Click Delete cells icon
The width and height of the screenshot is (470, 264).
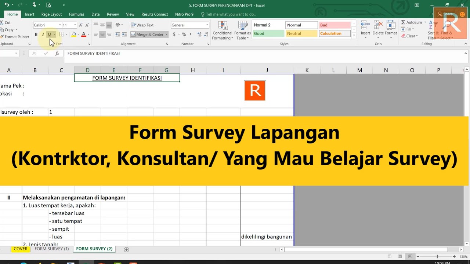378,25
